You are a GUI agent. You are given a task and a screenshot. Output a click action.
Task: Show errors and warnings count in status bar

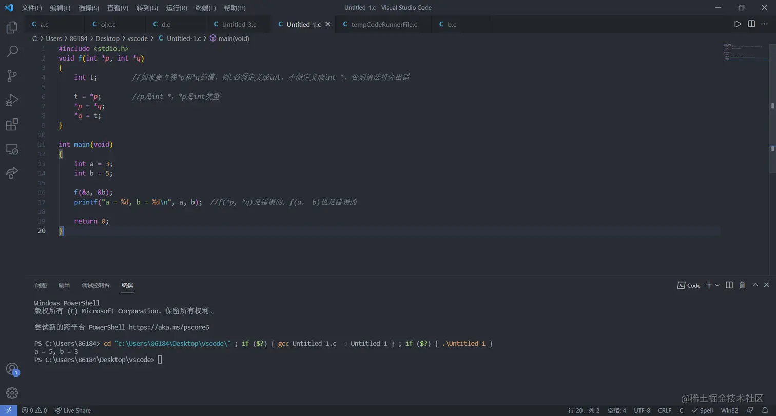tap(34, 410)
